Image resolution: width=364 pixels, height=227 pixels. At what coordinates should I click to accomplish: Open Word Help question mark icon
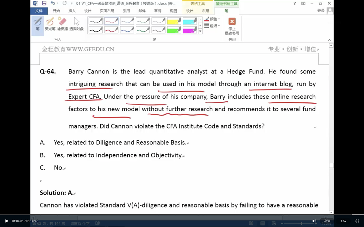295,3
